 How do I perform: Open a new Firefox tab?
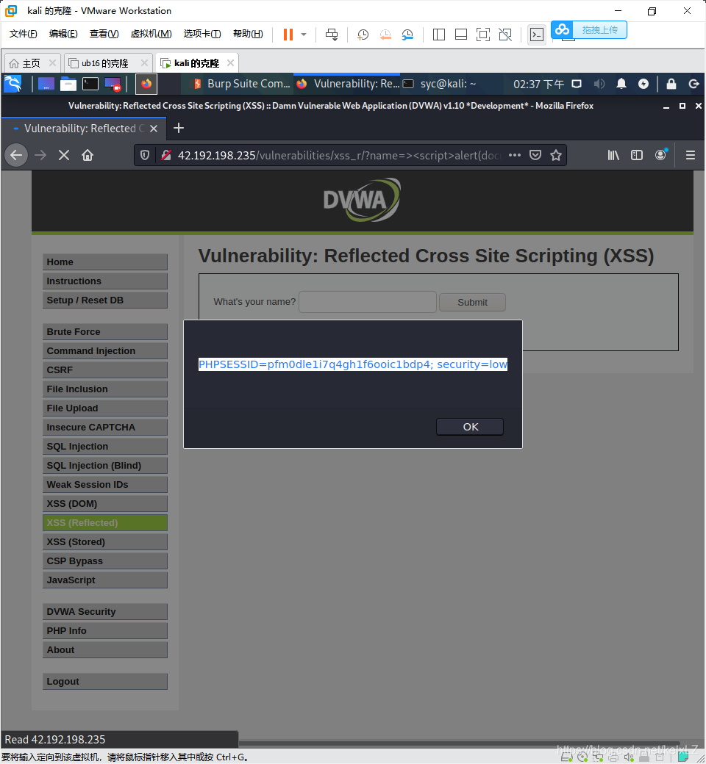click(179, 128)
